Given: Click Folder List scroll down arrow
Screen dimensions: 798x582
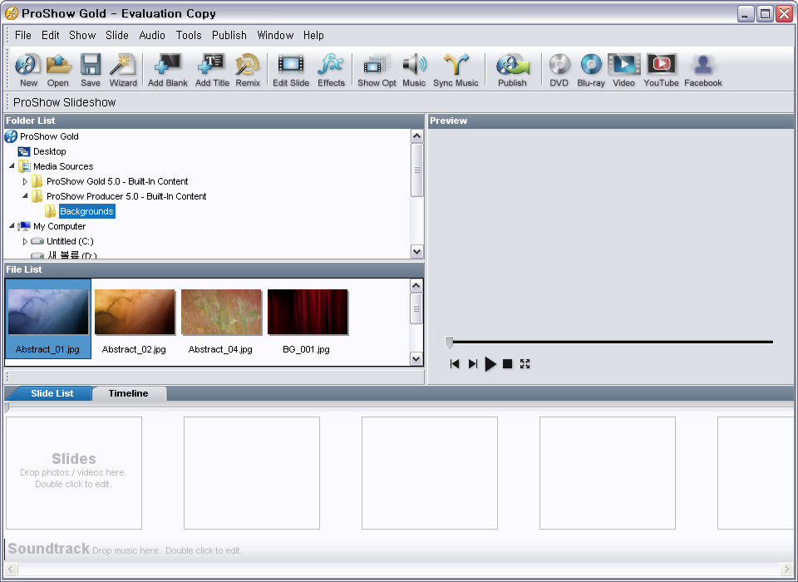Looking at the screenshot, I should point(416,252).
